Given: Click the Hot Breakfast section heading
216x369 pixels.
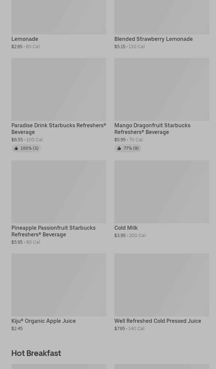Looking at the screenshot, I should click(36, 353).
